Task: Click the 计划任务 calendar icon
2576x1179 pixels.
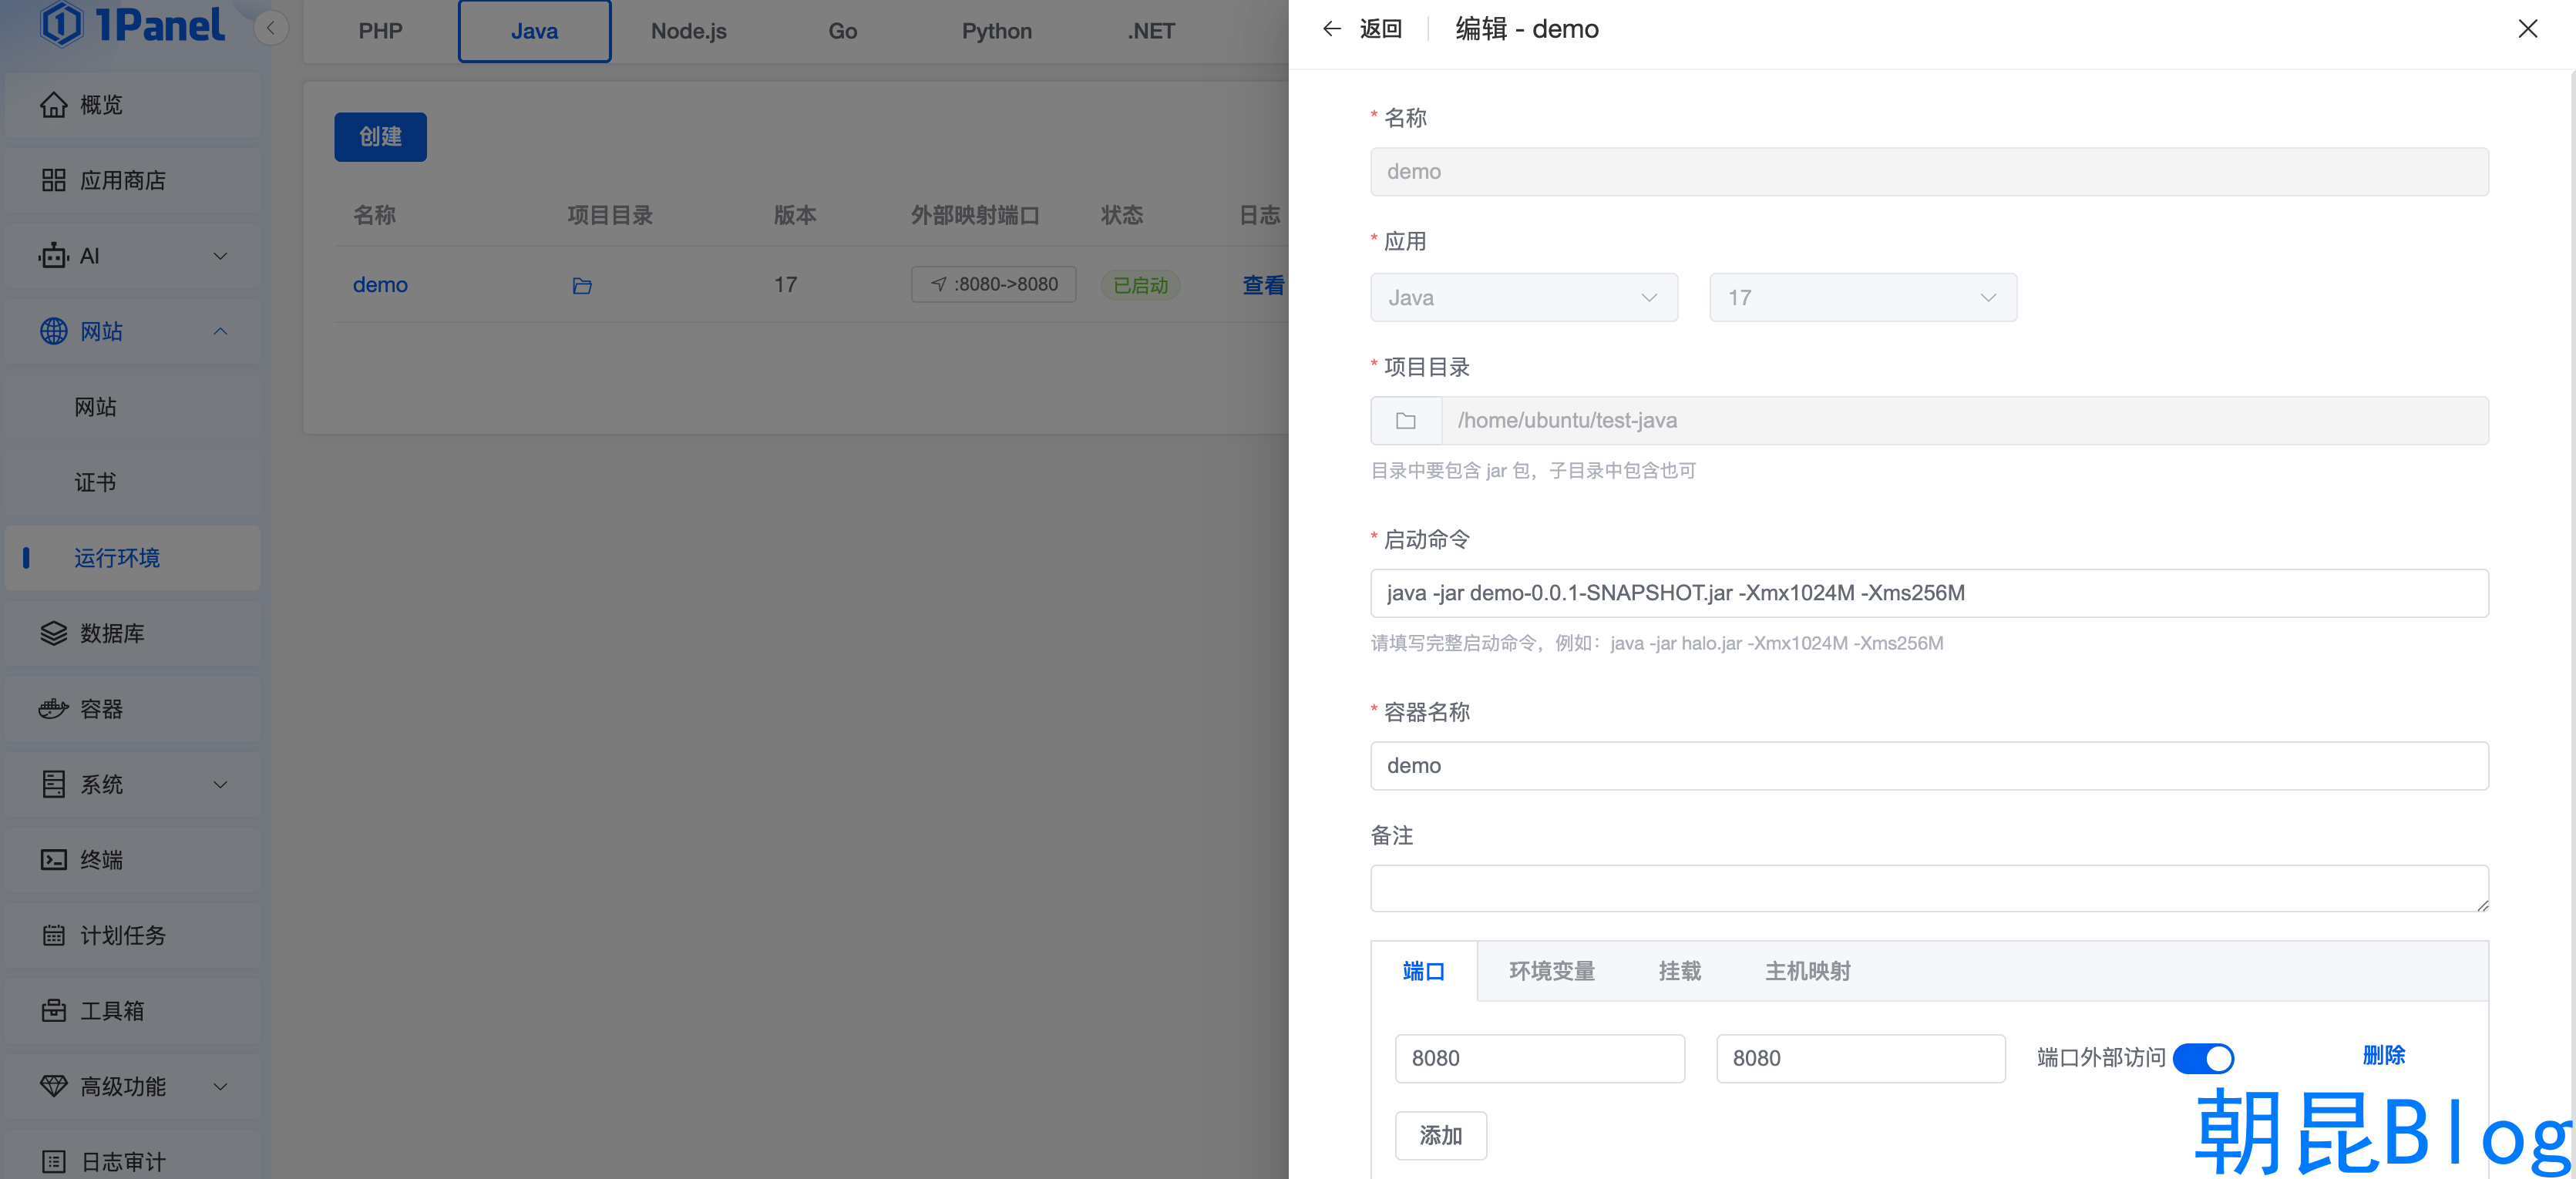Action: click(54, 935)
